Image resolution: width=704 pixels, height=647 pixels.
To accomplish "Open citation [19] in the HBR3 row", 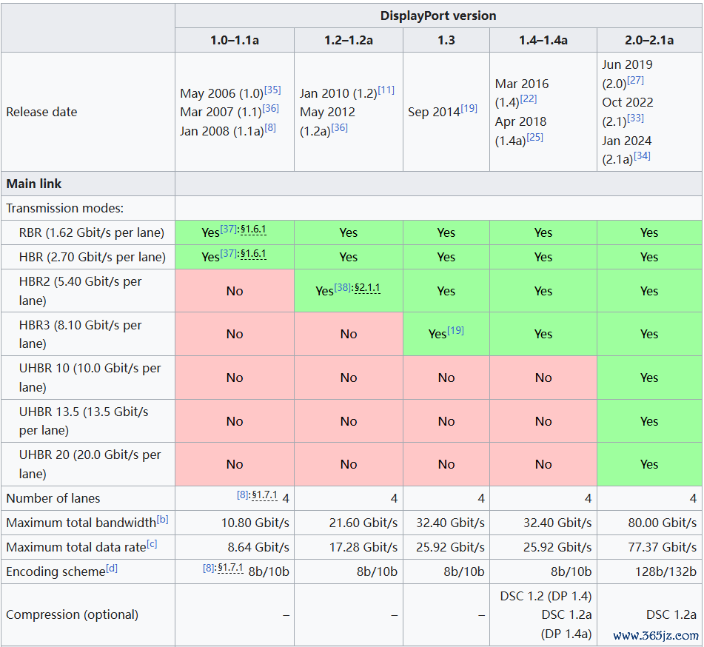I will [x=456, y=330].
